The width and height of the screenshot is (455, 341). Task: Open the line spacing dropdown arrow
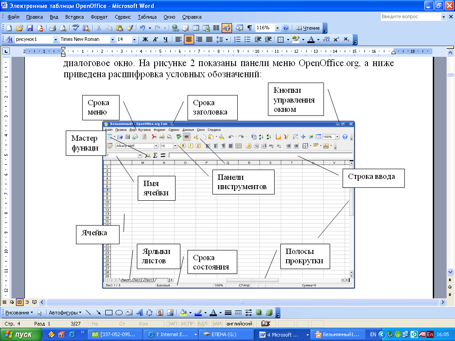tap(227, 40)
